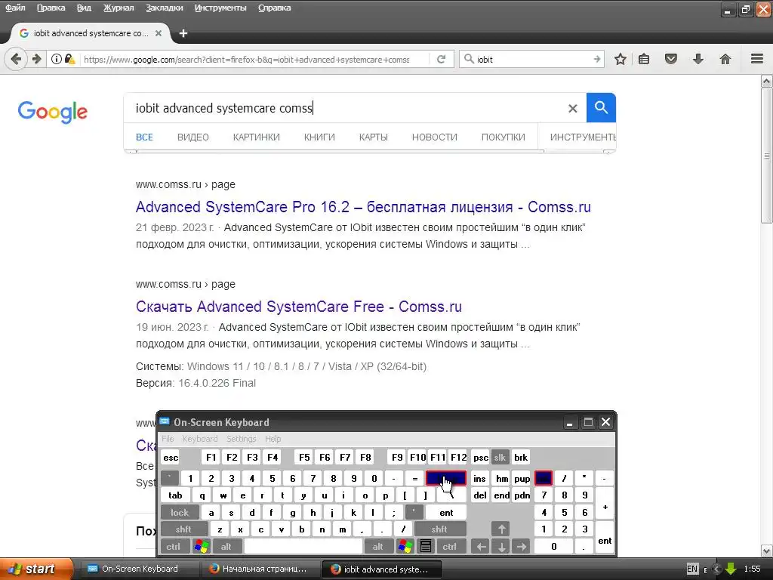Screen dimensions: 773x580
Task: Clear the Google search box with the X
Action: tap(572, 108)
